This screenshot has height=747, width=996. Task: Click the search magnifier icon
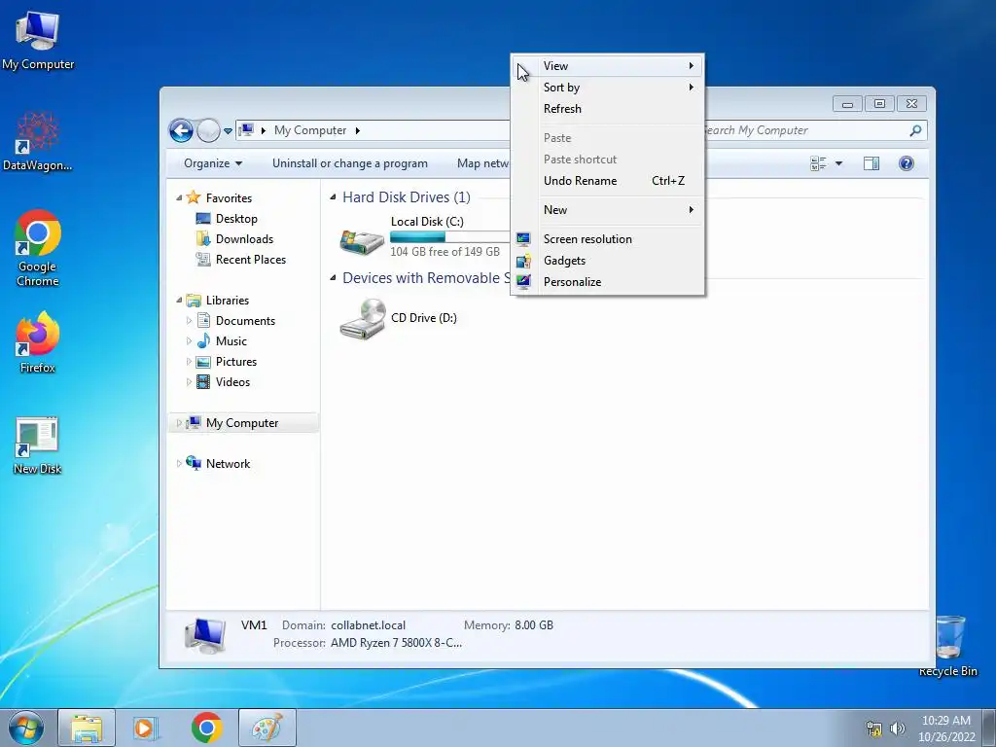(x=915, y=130)
